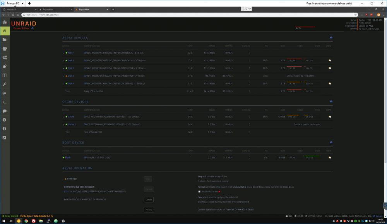Browse Disk 4 contents folder icon

330,84
